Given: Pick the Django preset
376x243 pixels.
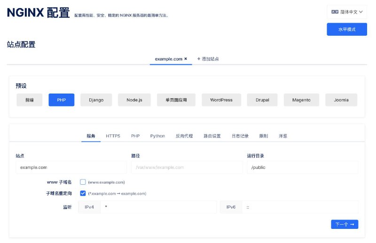Looking at the screenshot, I should point(96,100).
